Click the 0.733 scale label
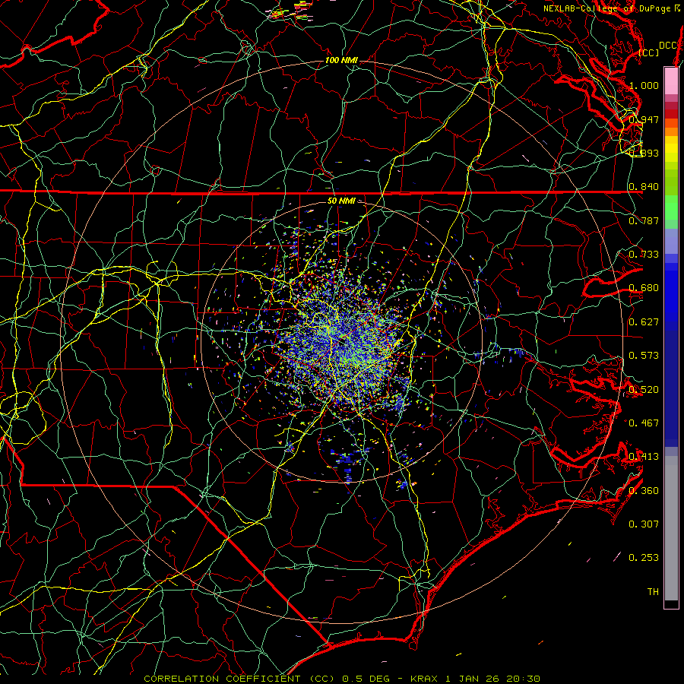 click(x=644, y=255)
